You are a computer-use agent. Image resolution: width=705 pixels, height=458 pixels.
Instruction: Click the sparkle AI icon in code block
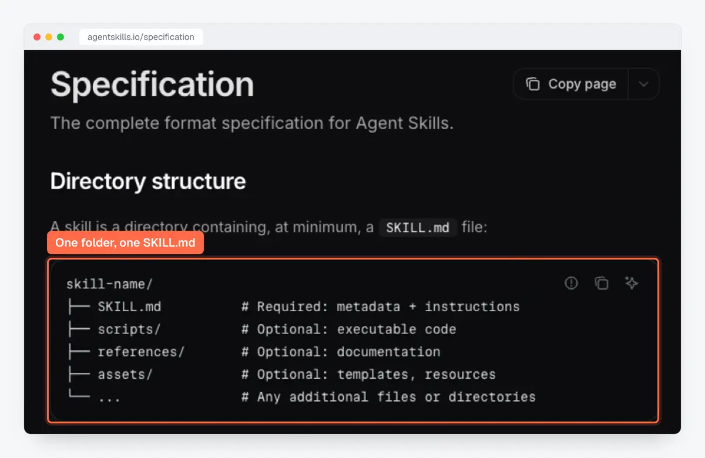(x=632, y=283)
